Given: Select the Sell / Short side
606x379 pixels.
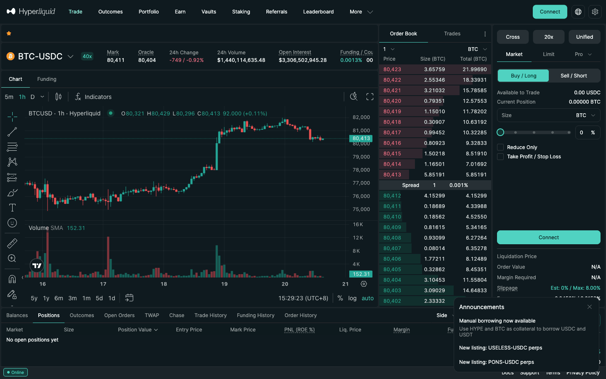Looking at the screenshot, I should [x=574, y=76].
